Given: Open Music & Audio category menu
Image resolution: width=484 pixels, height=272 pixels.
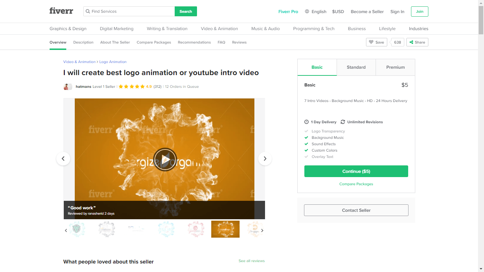Looking at the screenshot, I should coord(266,29).
